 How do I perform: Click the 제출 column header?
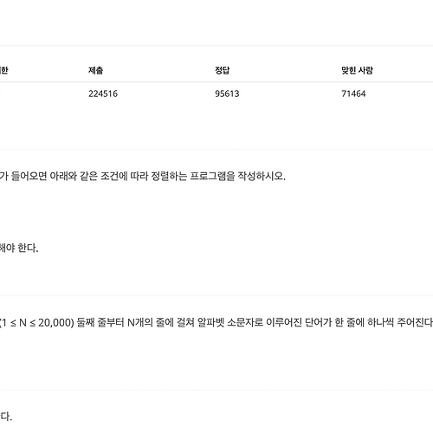[96, 70]
